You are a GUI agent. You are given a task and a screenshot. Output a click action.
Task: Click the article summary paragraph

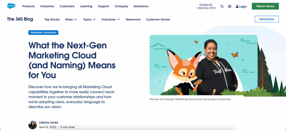(71, 97)
